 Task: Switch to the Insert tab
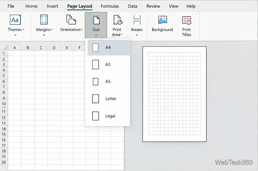click(52, 6)
